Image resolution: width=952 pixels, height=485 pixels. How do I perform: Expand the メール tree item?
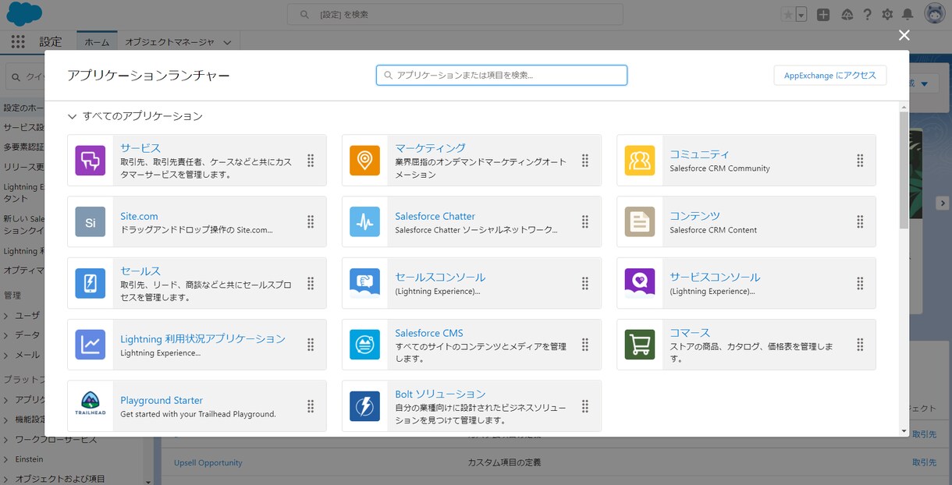point(6,355)
